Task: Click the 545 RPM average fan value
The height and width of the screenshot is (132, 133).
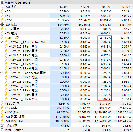Action: (126, 25)
